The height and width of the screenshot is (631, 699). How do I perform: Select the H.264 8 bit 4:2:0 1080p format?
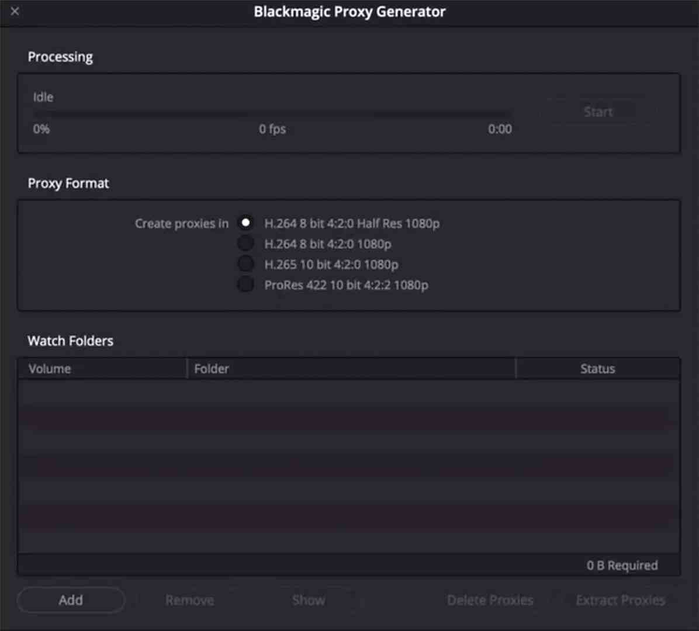click(x=246, y=242)
